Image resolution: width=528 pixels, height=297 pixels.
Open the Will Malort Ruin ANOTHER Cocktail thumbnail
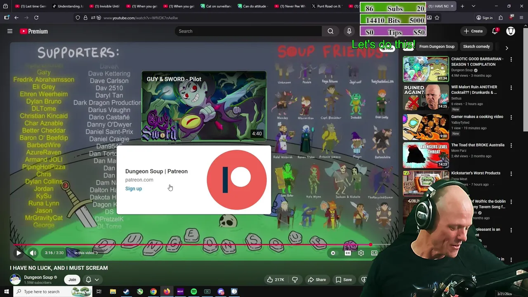(426, 97)
